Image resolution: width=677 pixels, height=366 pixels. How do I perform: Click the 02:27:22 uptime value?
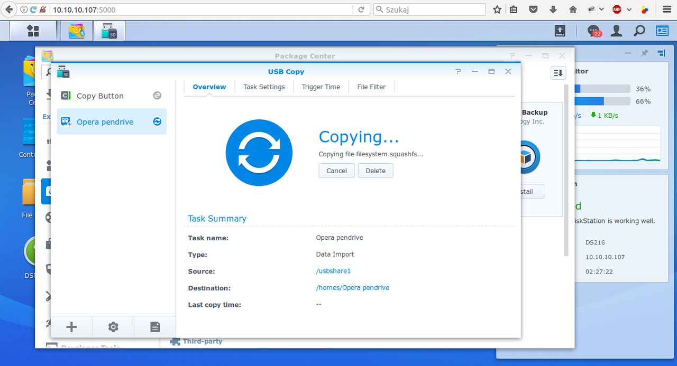pyautogui.click(x=599, y=271)
